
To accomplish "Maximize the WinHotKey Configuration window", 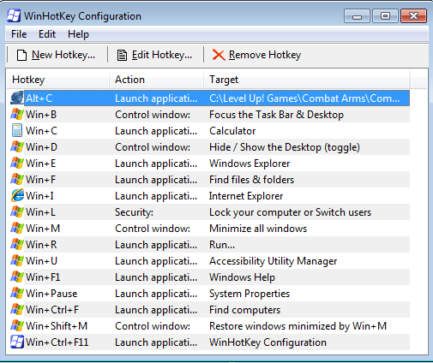I will pos(385,15).
